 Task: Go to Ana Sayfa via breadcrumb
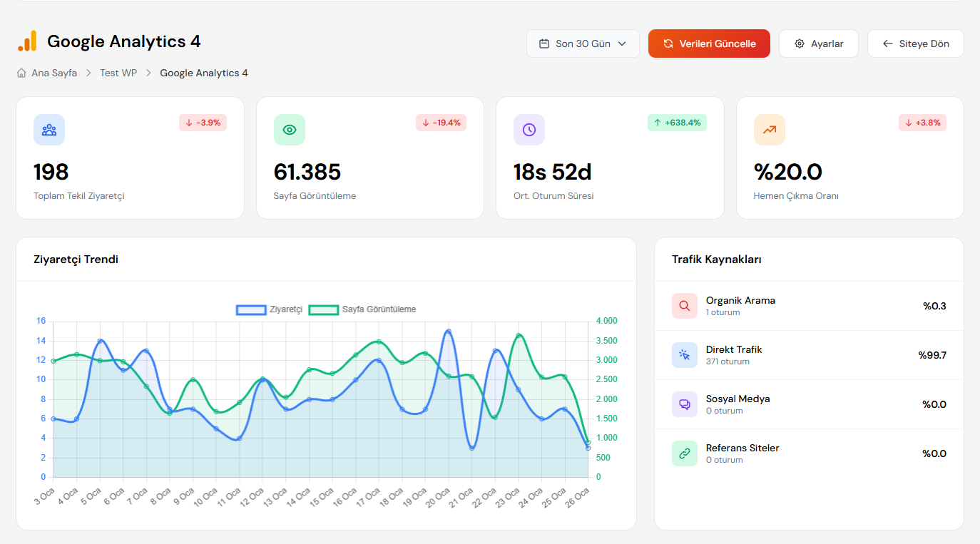coord(54,73)
